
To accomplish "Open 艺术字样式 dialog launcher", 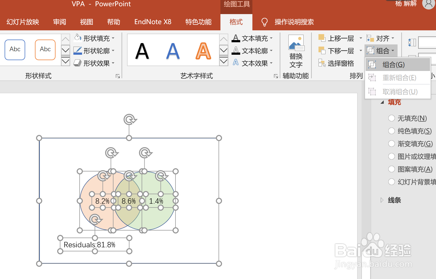I will pos(276,76).
